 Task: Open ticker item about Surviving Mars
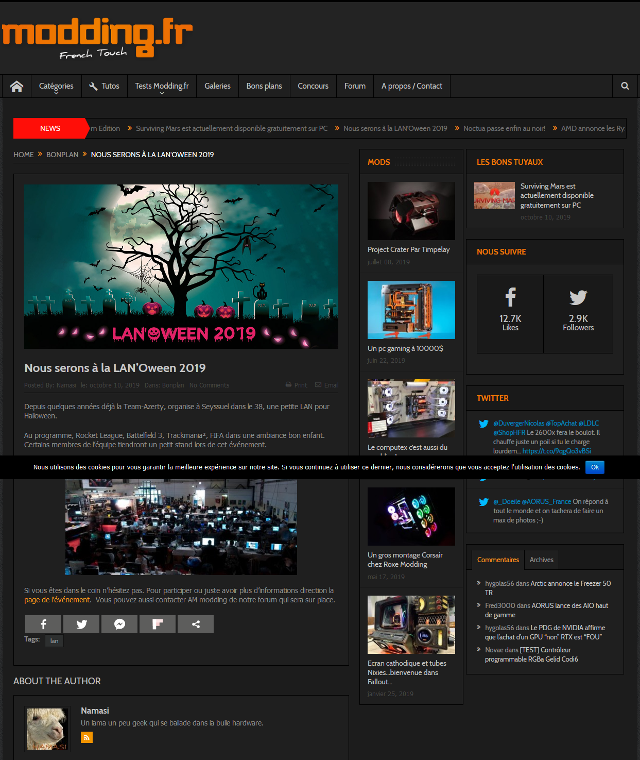pos(232,128)
